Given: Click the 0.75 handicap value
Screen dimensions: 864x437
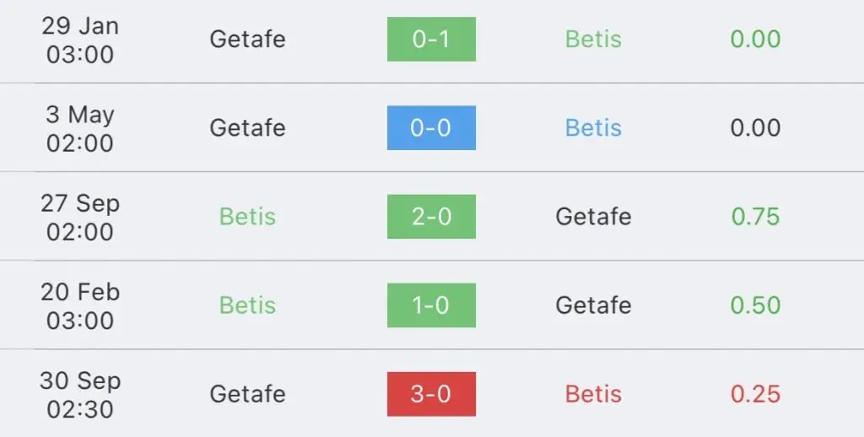Looking at the screenshot, I should (755, 217).
